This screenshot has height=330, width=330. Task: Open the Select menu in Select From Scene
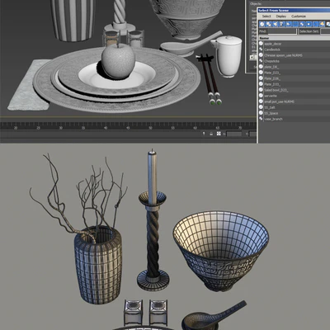point(266,16)
